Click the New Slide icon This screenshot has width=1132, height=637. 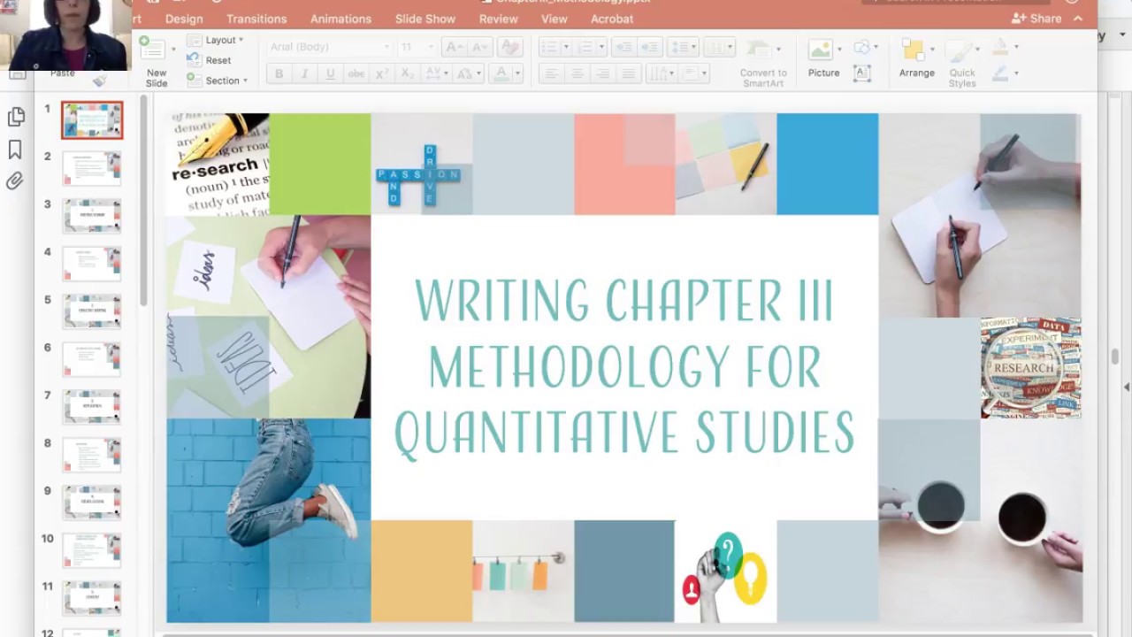pos(152,50)
